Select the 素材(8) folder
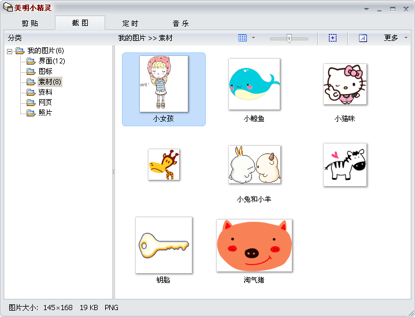This screenshot has width=415, height=317. [50, 82]
